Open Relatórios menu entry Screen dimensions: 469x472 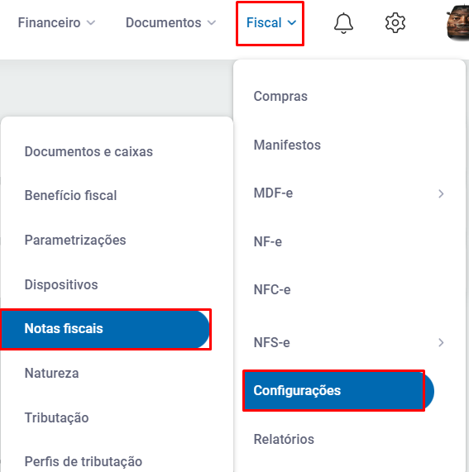(x=349, y=440)
